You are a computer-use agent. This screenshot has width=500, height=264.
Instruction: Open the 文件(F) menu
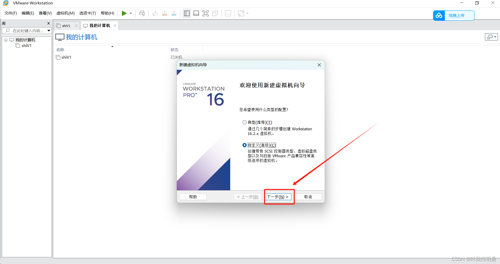tap(11, 13)
